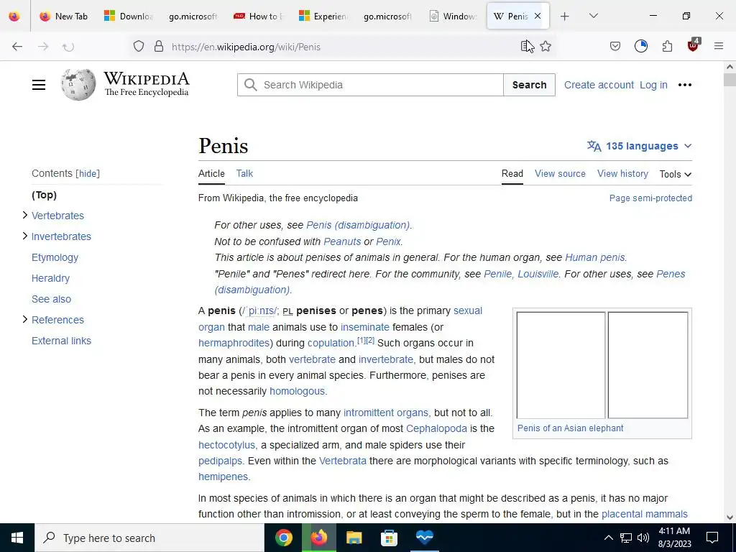Click the Firefox back arrow button
Viewport: 736px width, 552px height.
click(17, 47)
